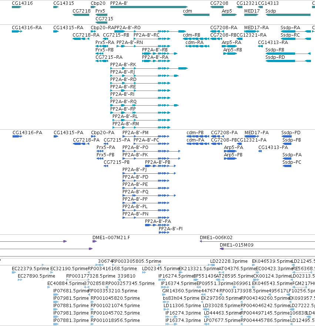Select protein MED17-PA

tap(257, 133)
